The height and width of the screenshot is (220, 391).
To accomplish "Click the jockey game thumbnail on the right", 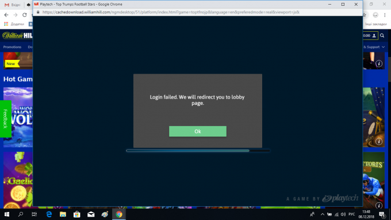I will (x=374, y=180).
